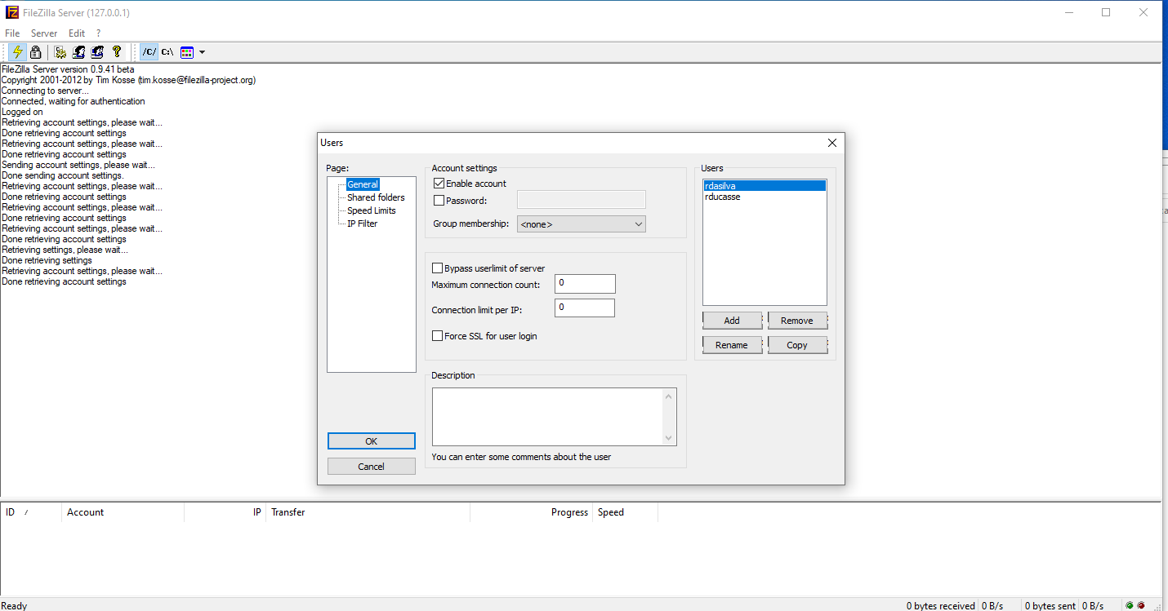
Task: Select user rducasse in list
Action: tap(765, 197)
